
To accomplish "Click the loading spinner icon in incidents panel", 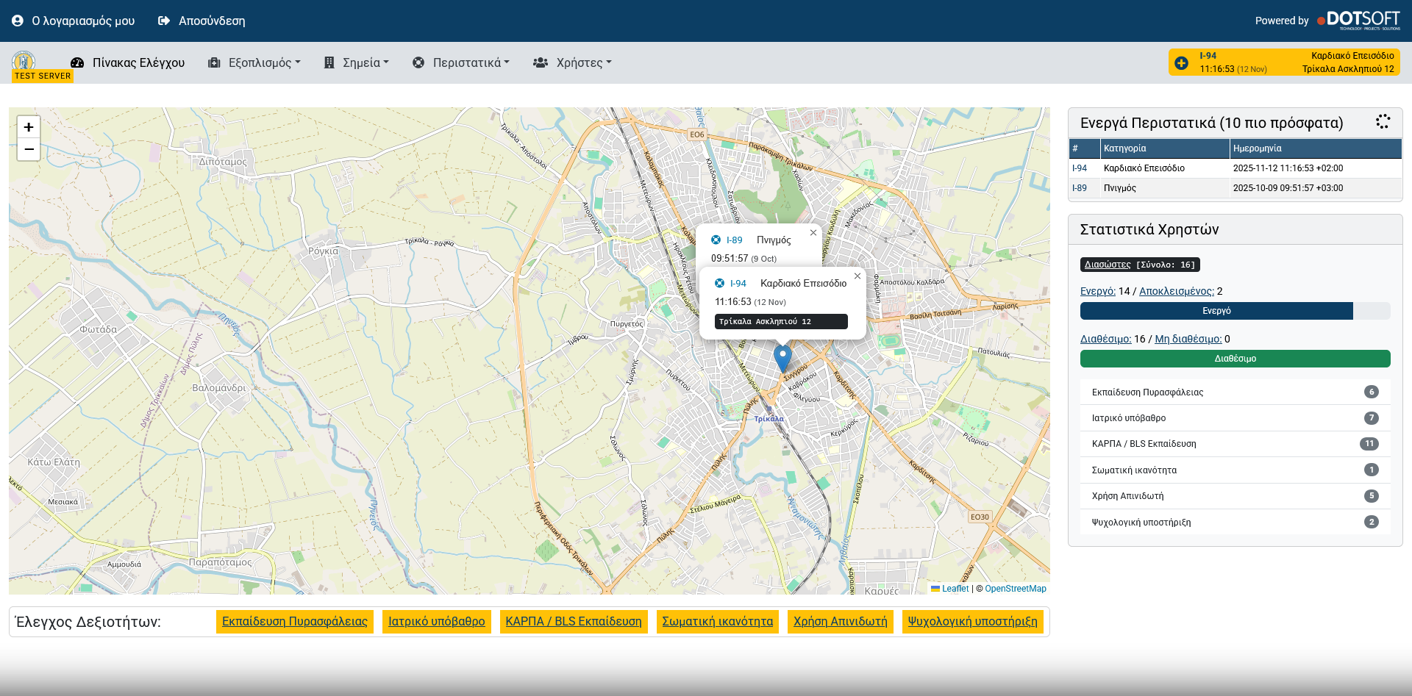I will (1383, 122).
